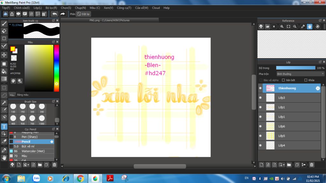Open Google Chrome from the taskbar
The width and height of the screenshot is (326, 183).
[80, 179]
